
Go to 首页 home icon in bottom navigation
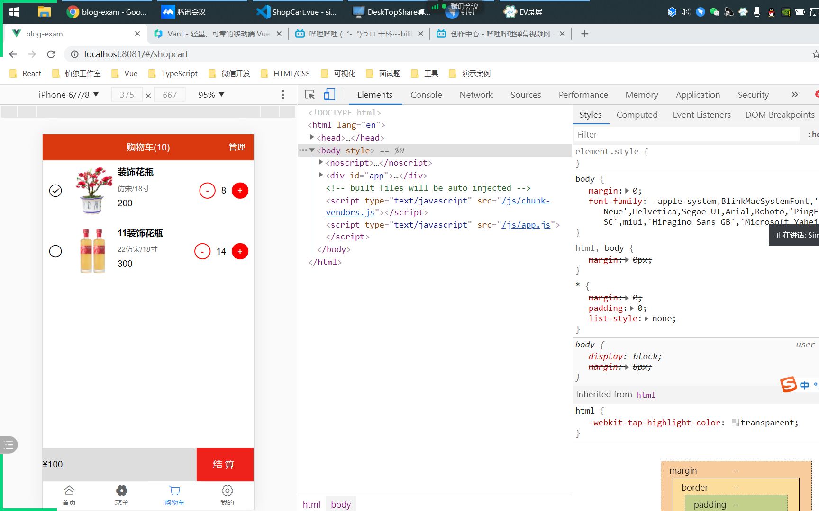69,491
